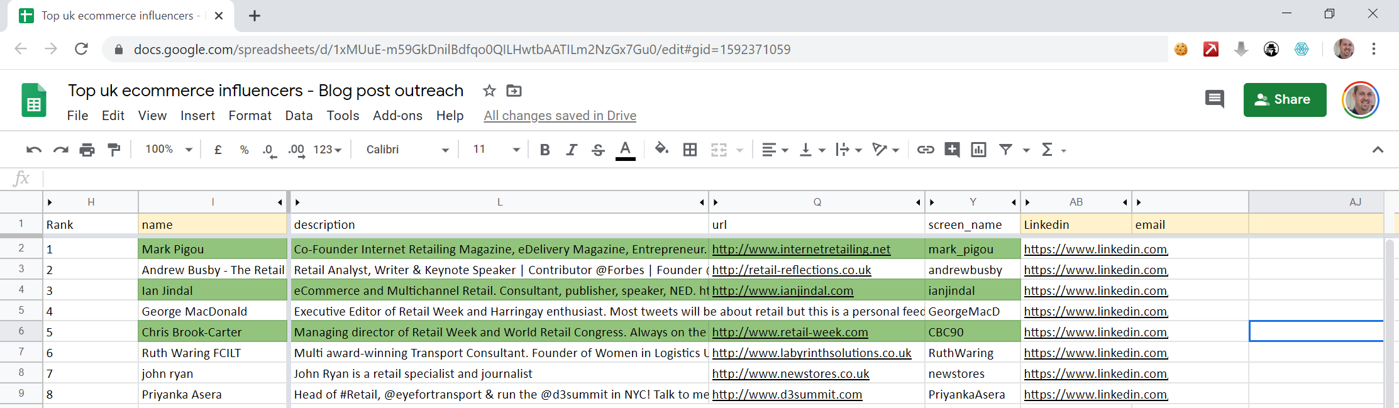
Task: Open the File menu
Action: [77, 116]
